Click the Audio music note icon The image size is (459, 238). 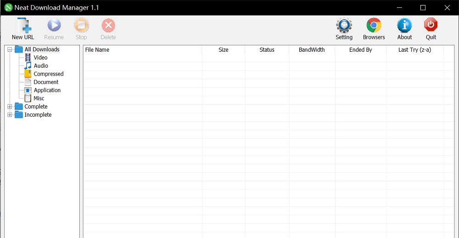[28, 66]
